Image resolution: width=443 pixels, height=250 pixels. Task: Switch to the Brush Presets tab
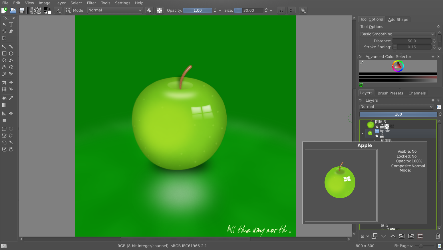pyautogui.click(x=390, y=93)
